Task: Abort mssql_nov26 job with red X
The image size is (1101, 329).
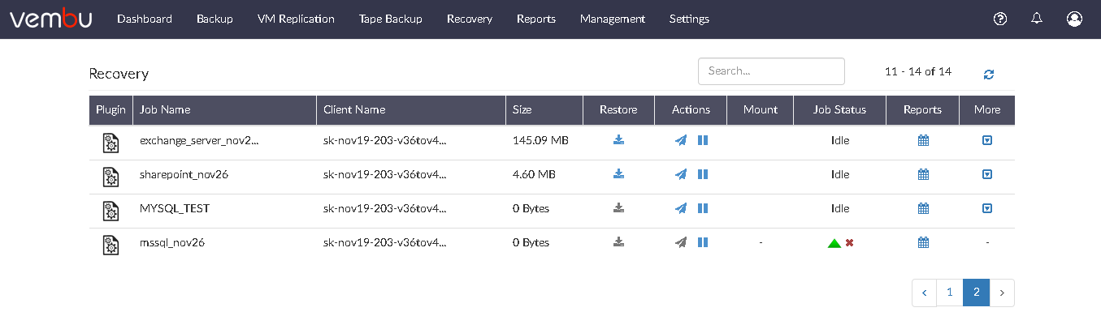Action: click(850, 242)
